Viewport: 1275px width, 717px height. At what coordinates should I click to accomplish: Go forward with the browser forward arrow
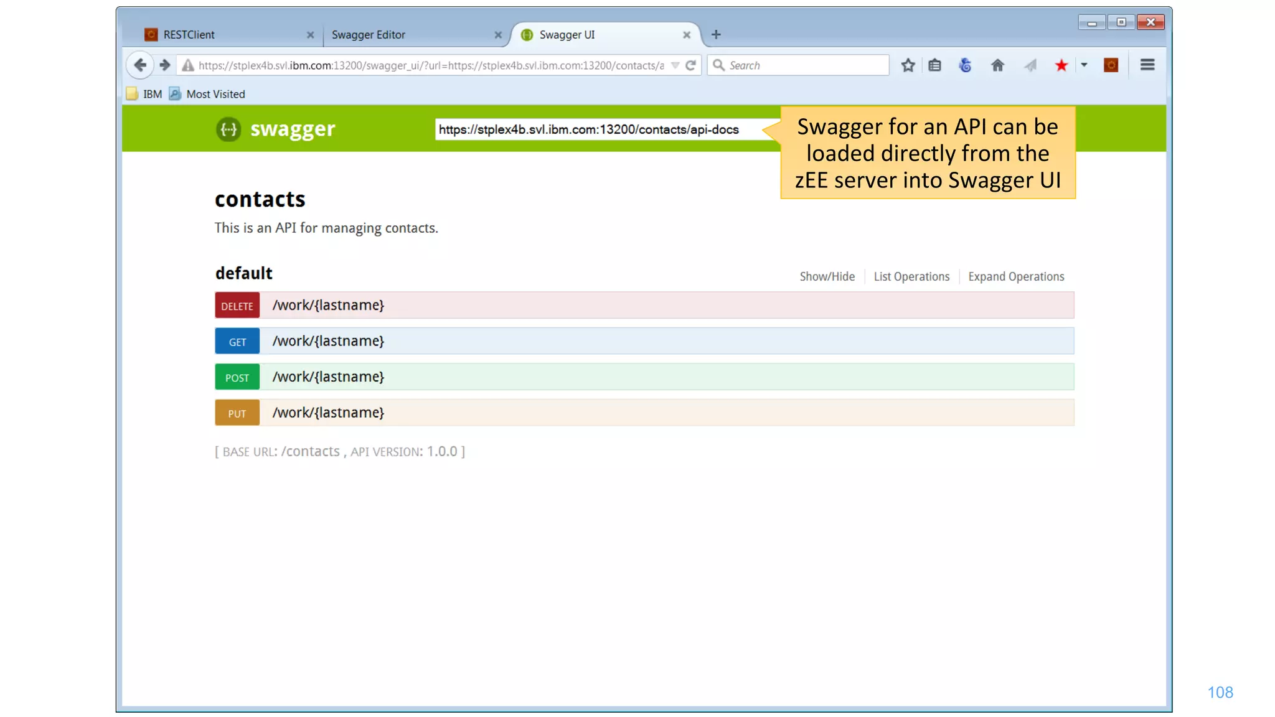164,65
